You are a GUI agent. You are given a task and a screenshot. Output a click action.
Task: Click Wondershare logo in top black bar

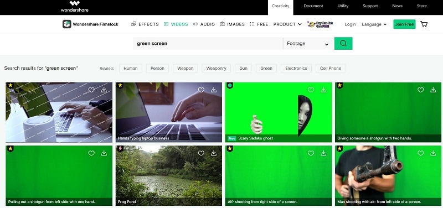(75, 6)
